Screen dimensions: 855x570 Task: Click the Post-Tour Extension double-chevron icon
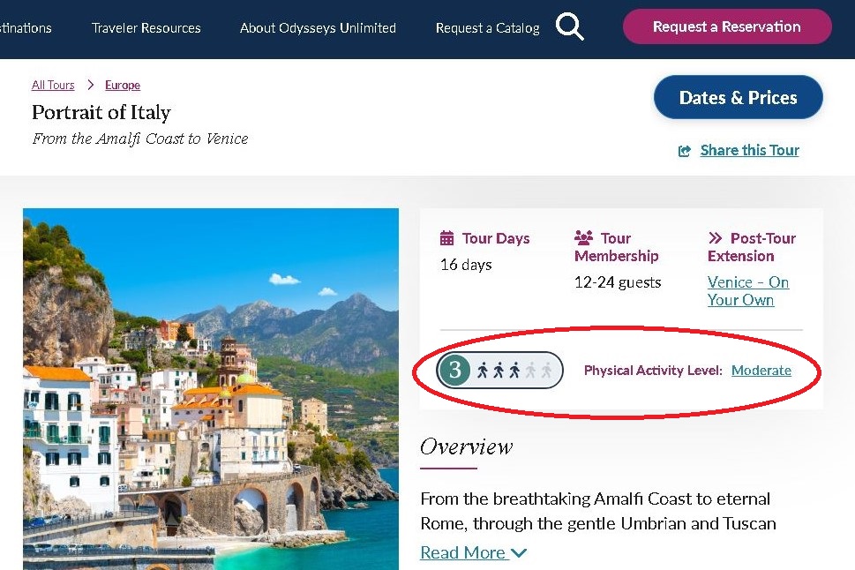(x=715, y=238)
